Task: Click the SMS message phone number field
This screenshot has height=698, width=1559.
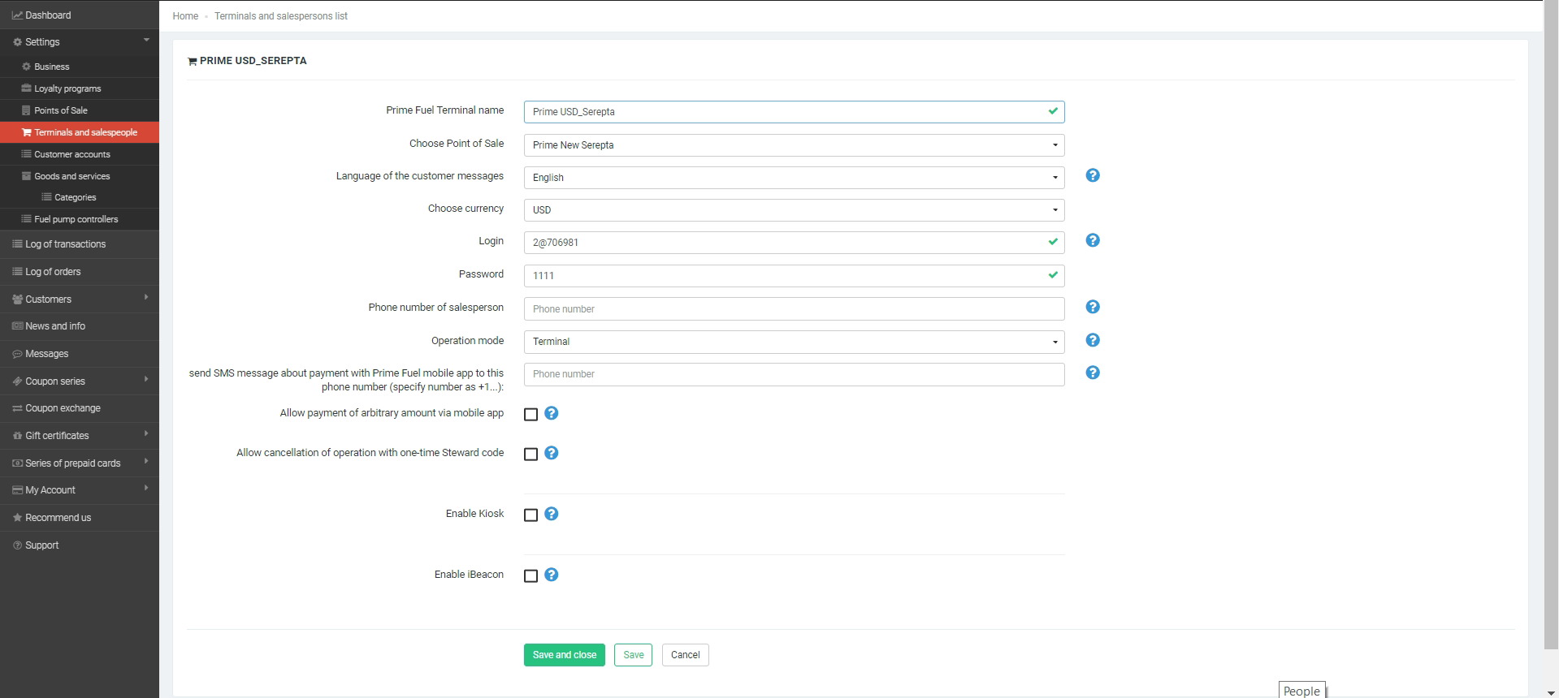Action: tap(794, 374)
